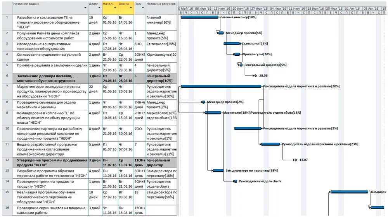Image resolution: width=388 pixels, height=217 pixels.
Task: Click timescale week header '18 Июл '16'
Action: pyautogui.click(x=316, y=9)
